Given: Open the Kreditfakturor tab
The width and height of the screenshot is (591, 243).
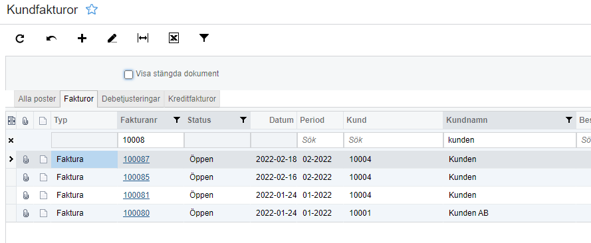Looking at the screenshot, I should tap(192, 99).
